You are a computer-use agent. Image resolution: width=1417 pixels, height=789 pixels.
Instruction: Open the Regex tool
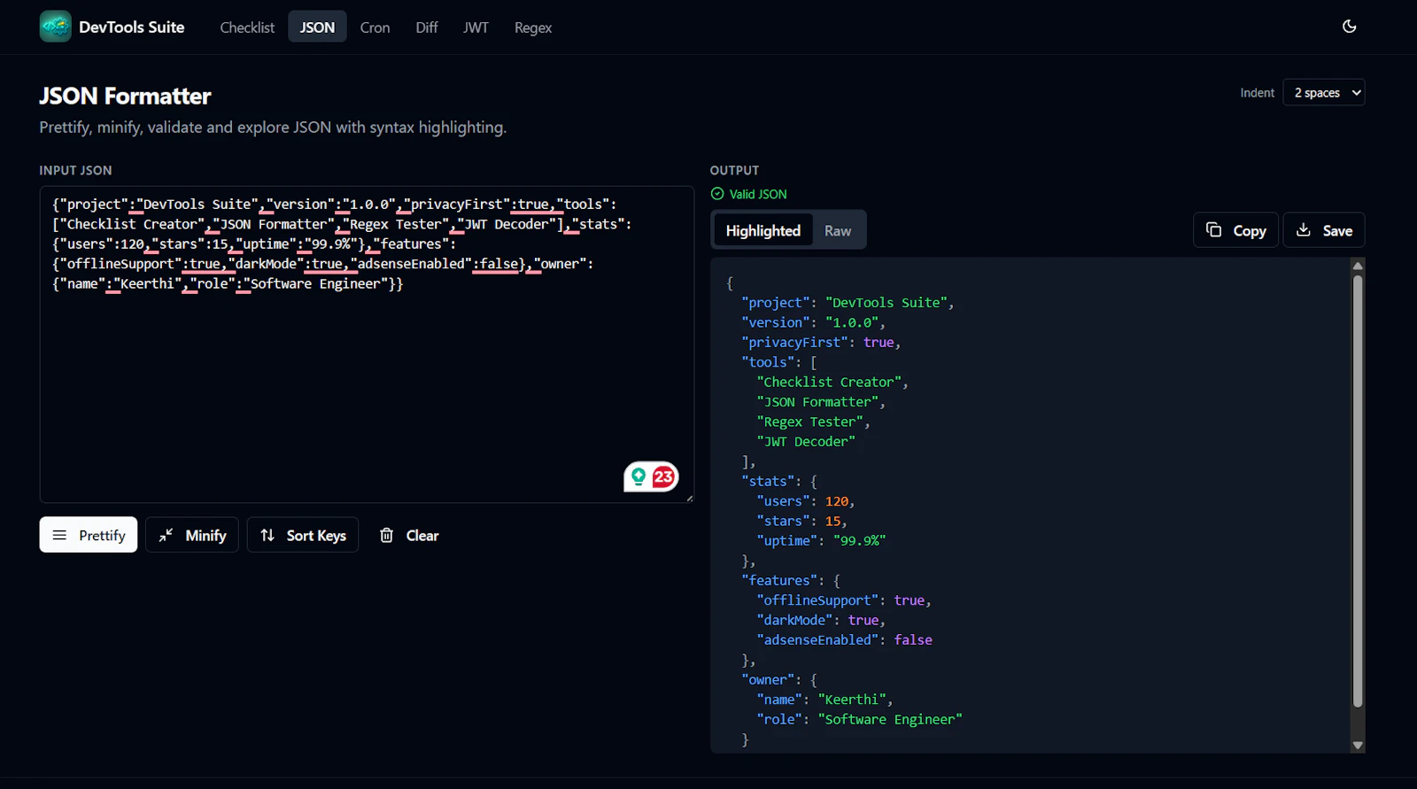[x=533, y=27]
